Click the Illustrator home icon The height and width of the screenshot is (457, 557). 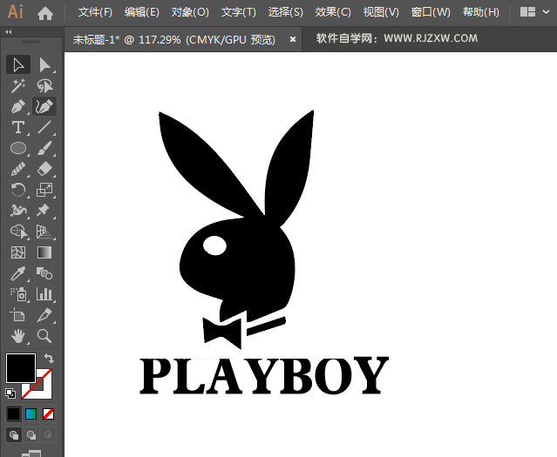(x=45, y=13)
